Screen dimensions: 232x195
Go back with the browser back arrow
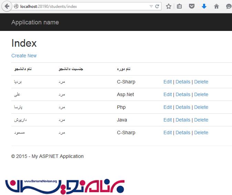tap(7, 6)
